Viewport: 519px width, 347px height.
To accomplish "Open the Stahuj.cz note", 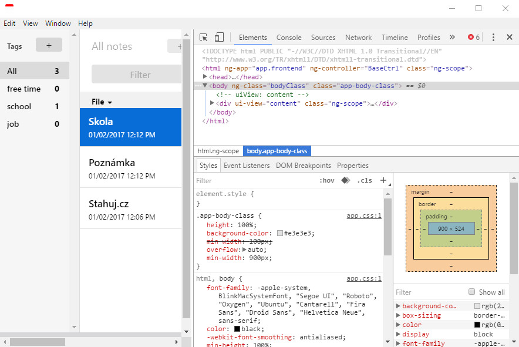I will (130, 209).
